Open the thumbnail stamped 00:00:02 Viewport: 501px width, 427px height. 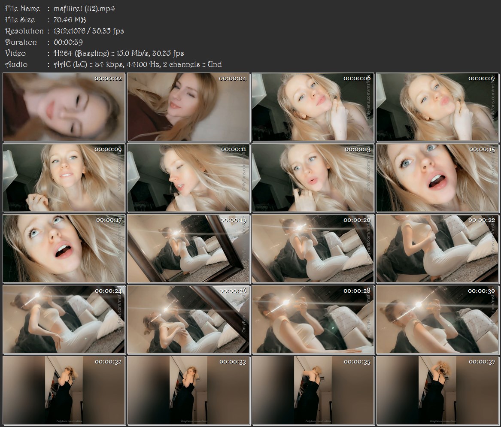[64, 107]
